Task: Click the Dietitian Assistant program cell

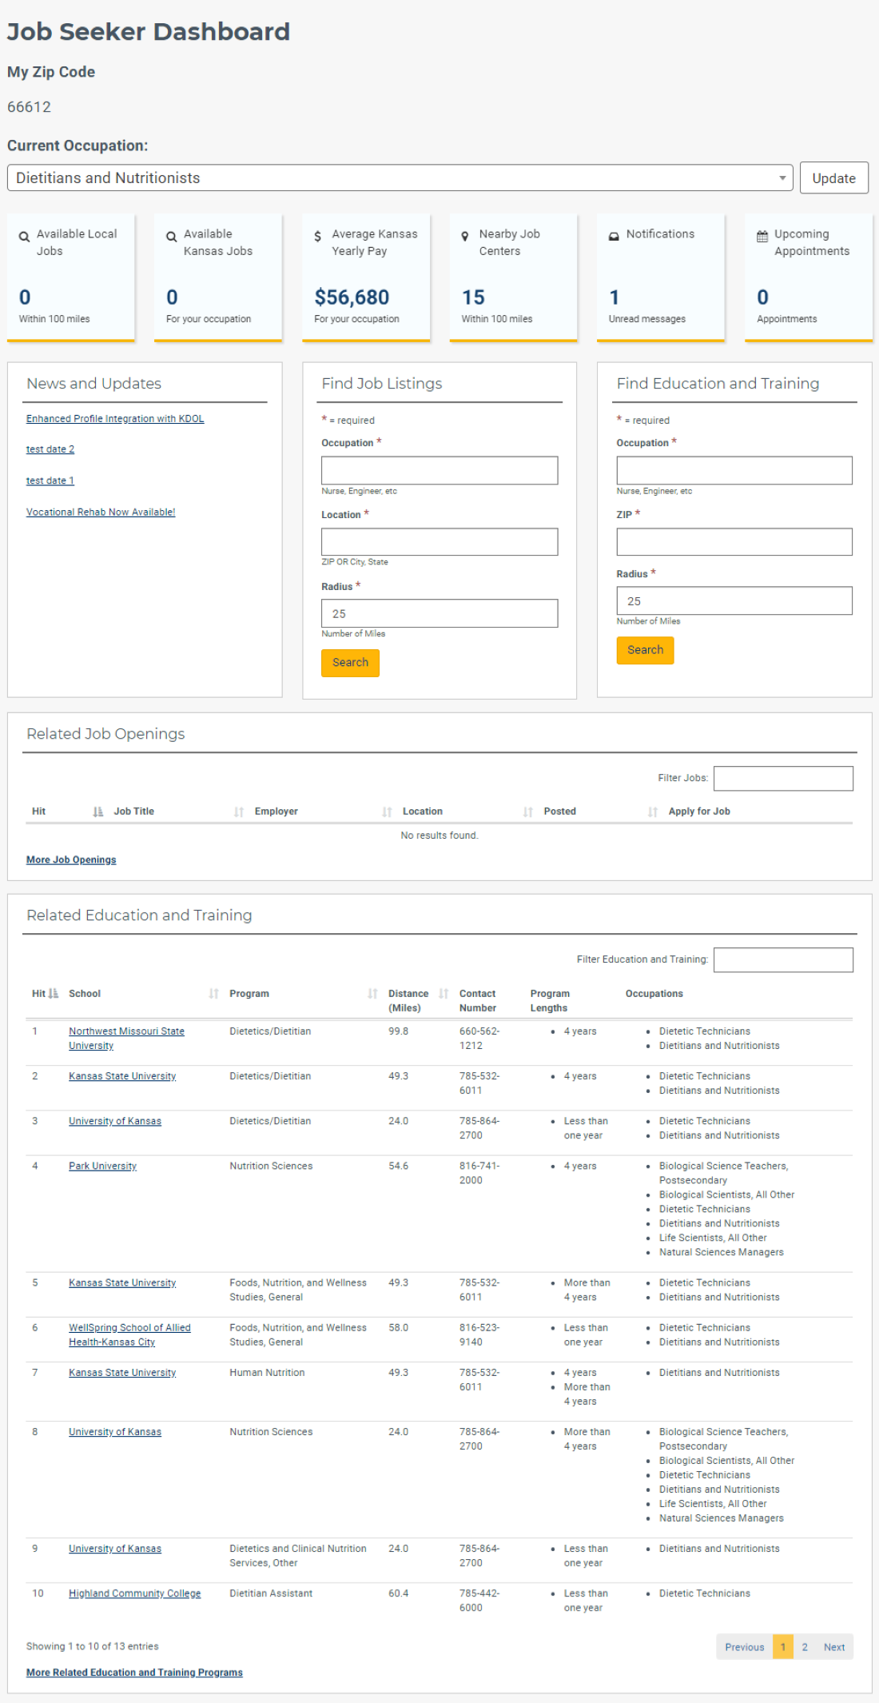Action: [x=271, y=1593]
